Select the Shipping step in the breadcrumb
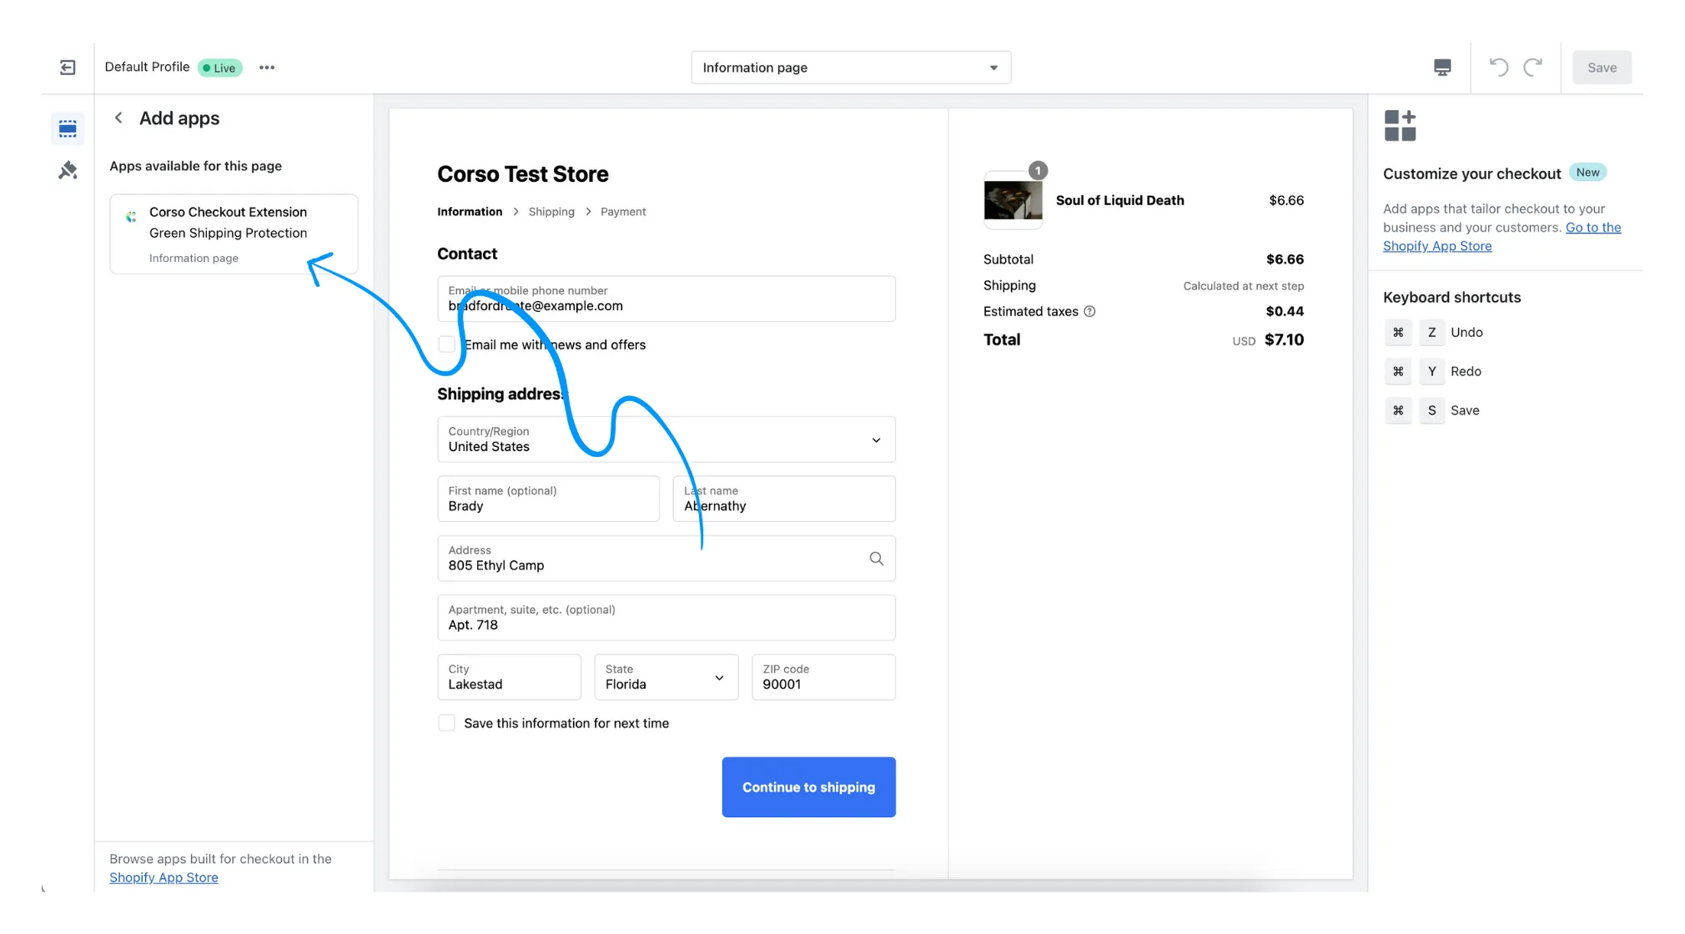Image resolution: width=1685 pixels, height=934 pixels. pos(551,211)
